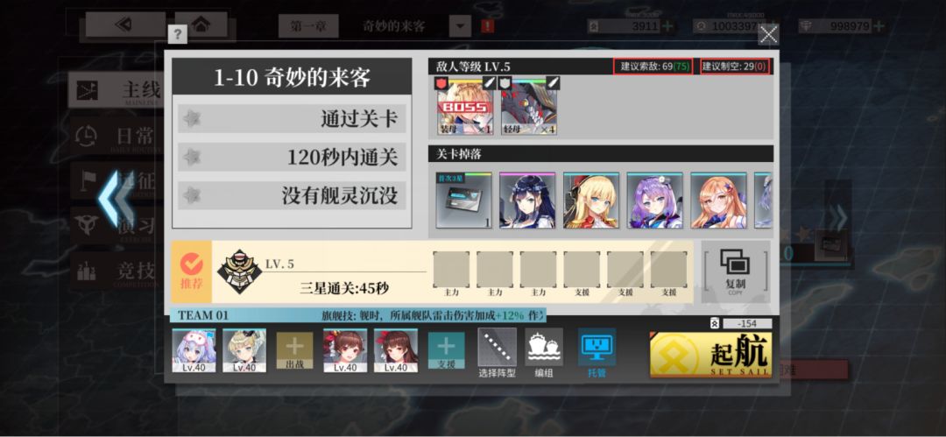The height and width of the screenshot is (437, 946).
Task: Click the 复制 COPY icon
Action: tap(736, 271)
